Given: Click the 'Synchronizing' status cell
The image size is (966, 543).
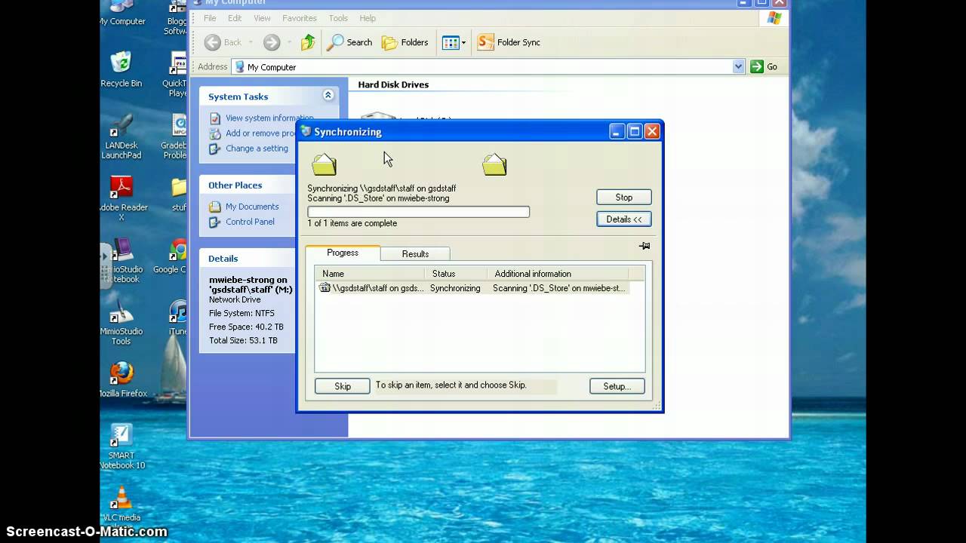Looking at the screenshot, I should pos(455,288).
